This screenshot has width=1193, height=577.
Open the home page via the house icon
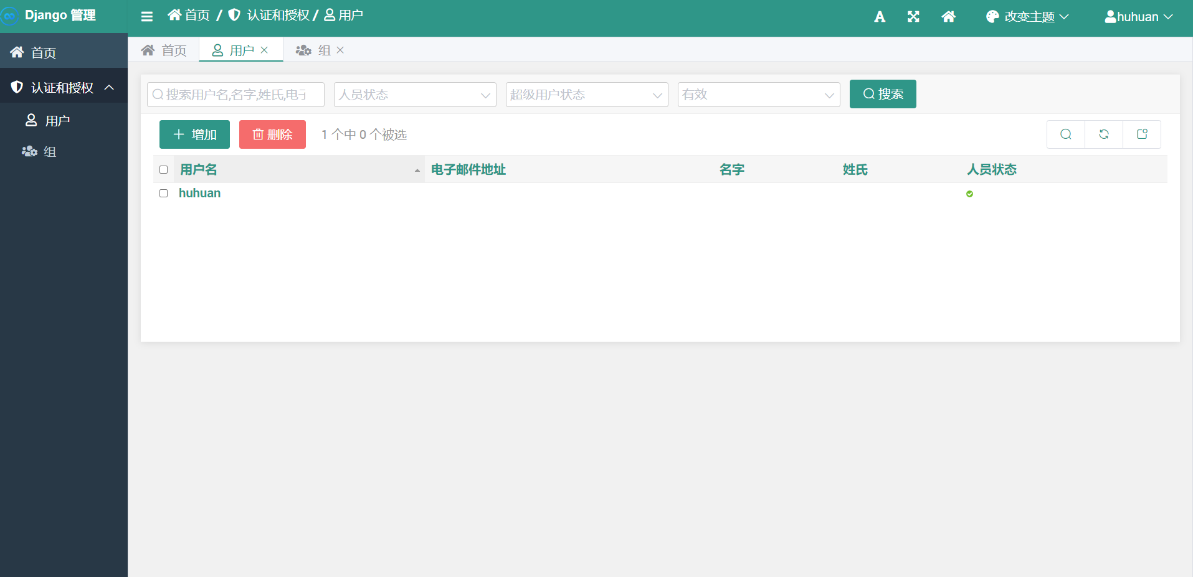click(x=948, y=16)
